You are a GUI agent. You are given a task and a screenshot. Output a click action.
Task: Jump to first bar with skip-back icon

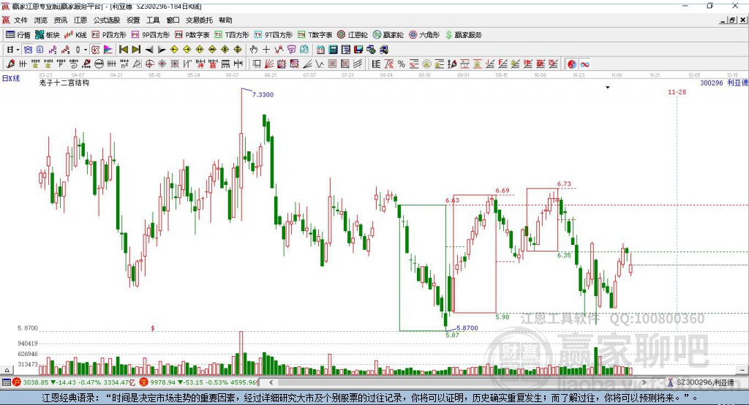[x=124, y=50]
